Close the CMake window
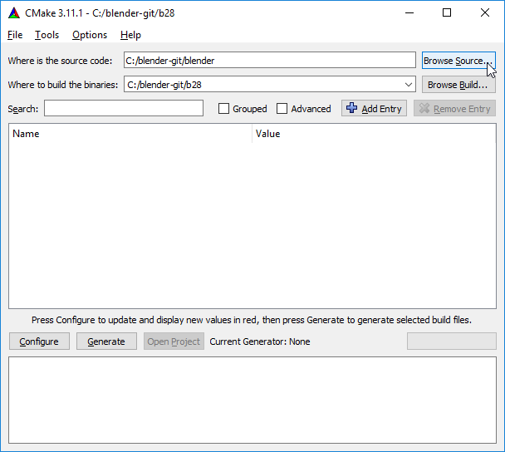Viewport: 505px width, 452px height. coord(485,13)
